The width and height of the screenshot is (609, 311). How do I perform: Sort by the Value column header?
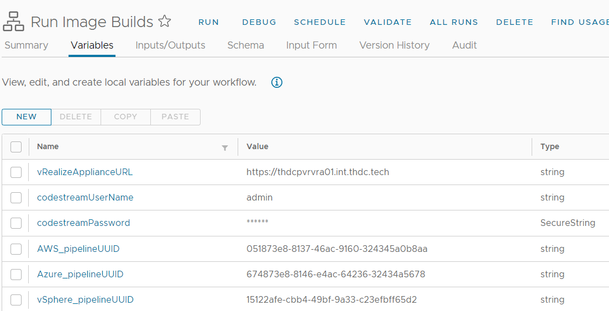(x=258, y=146)
